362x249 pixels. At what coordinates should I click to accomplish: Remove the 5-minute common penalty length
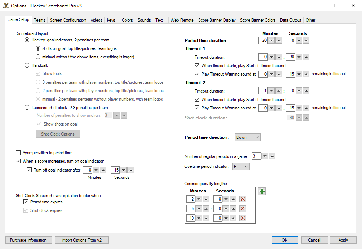pos(242,209)
